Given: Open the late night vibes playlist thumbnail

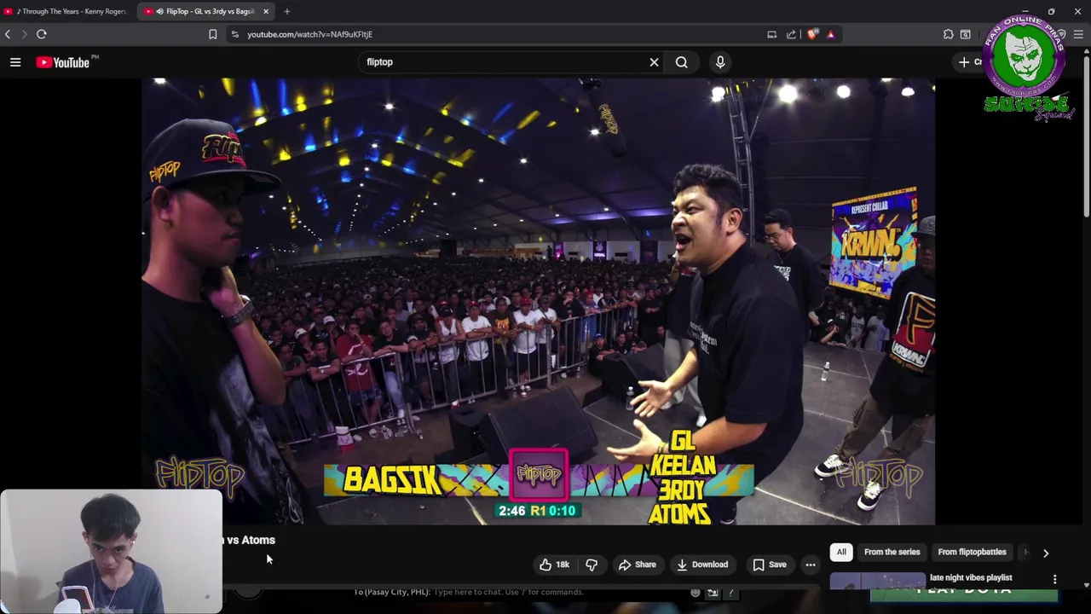Looking at the screenshot, I should coord(877,581).
